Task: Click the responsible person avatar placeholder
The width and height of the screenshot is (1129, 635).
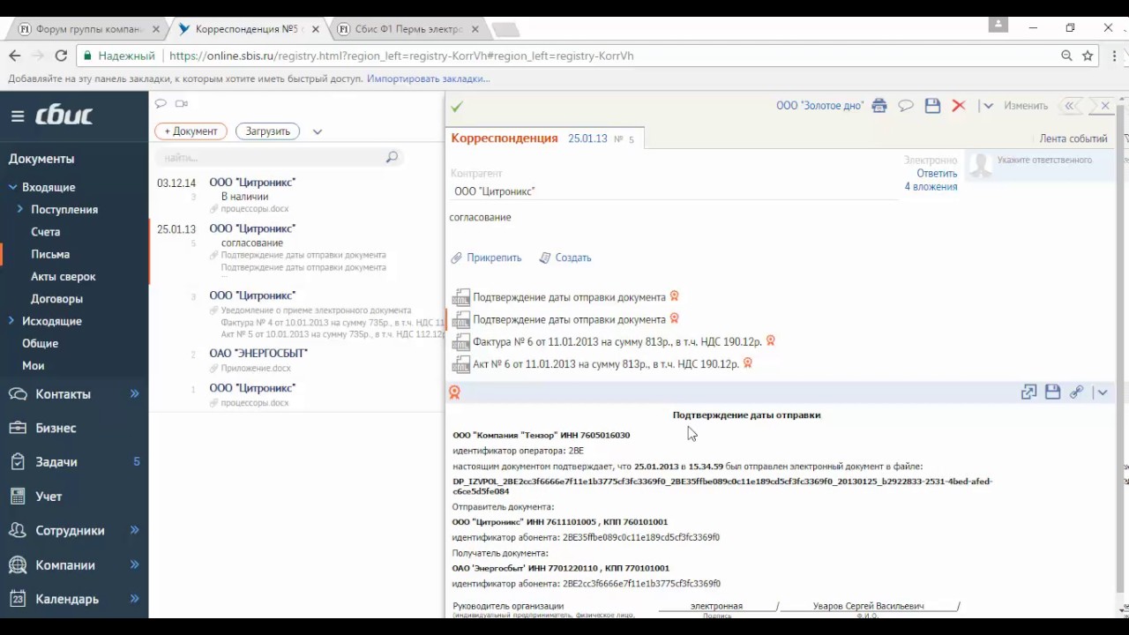Action: (x=980, y=164)
